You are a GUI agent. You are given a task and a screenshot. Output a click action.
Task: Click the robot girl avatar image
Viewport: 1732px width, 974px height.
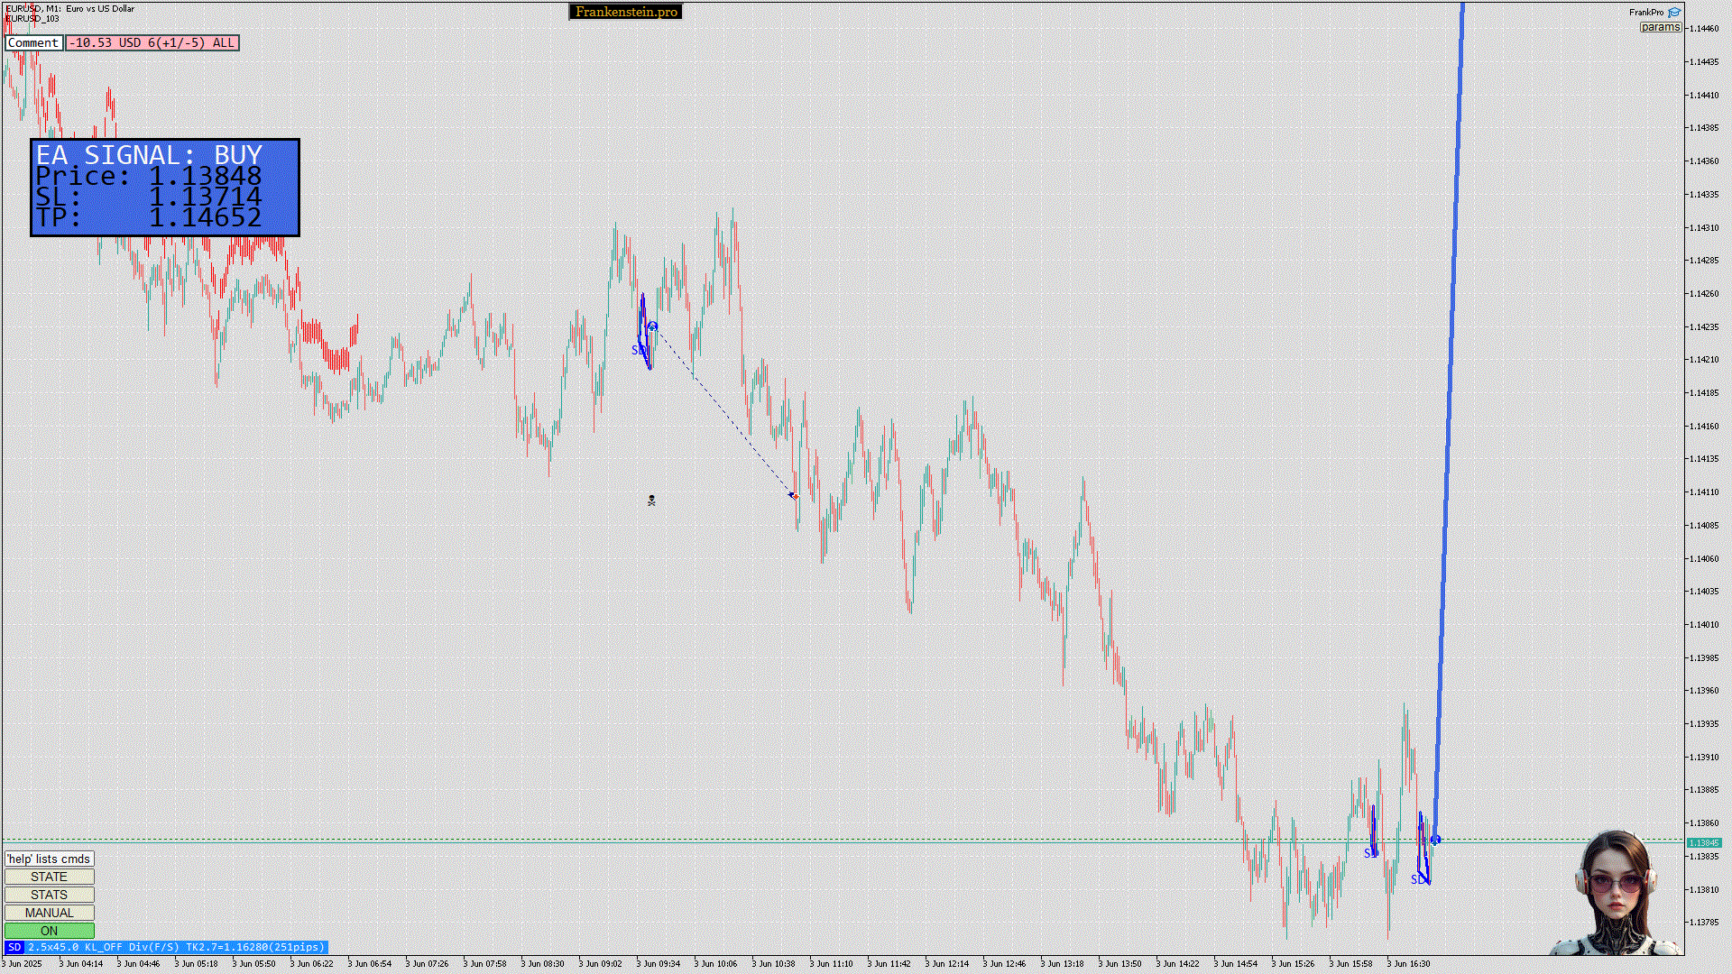1615,893
